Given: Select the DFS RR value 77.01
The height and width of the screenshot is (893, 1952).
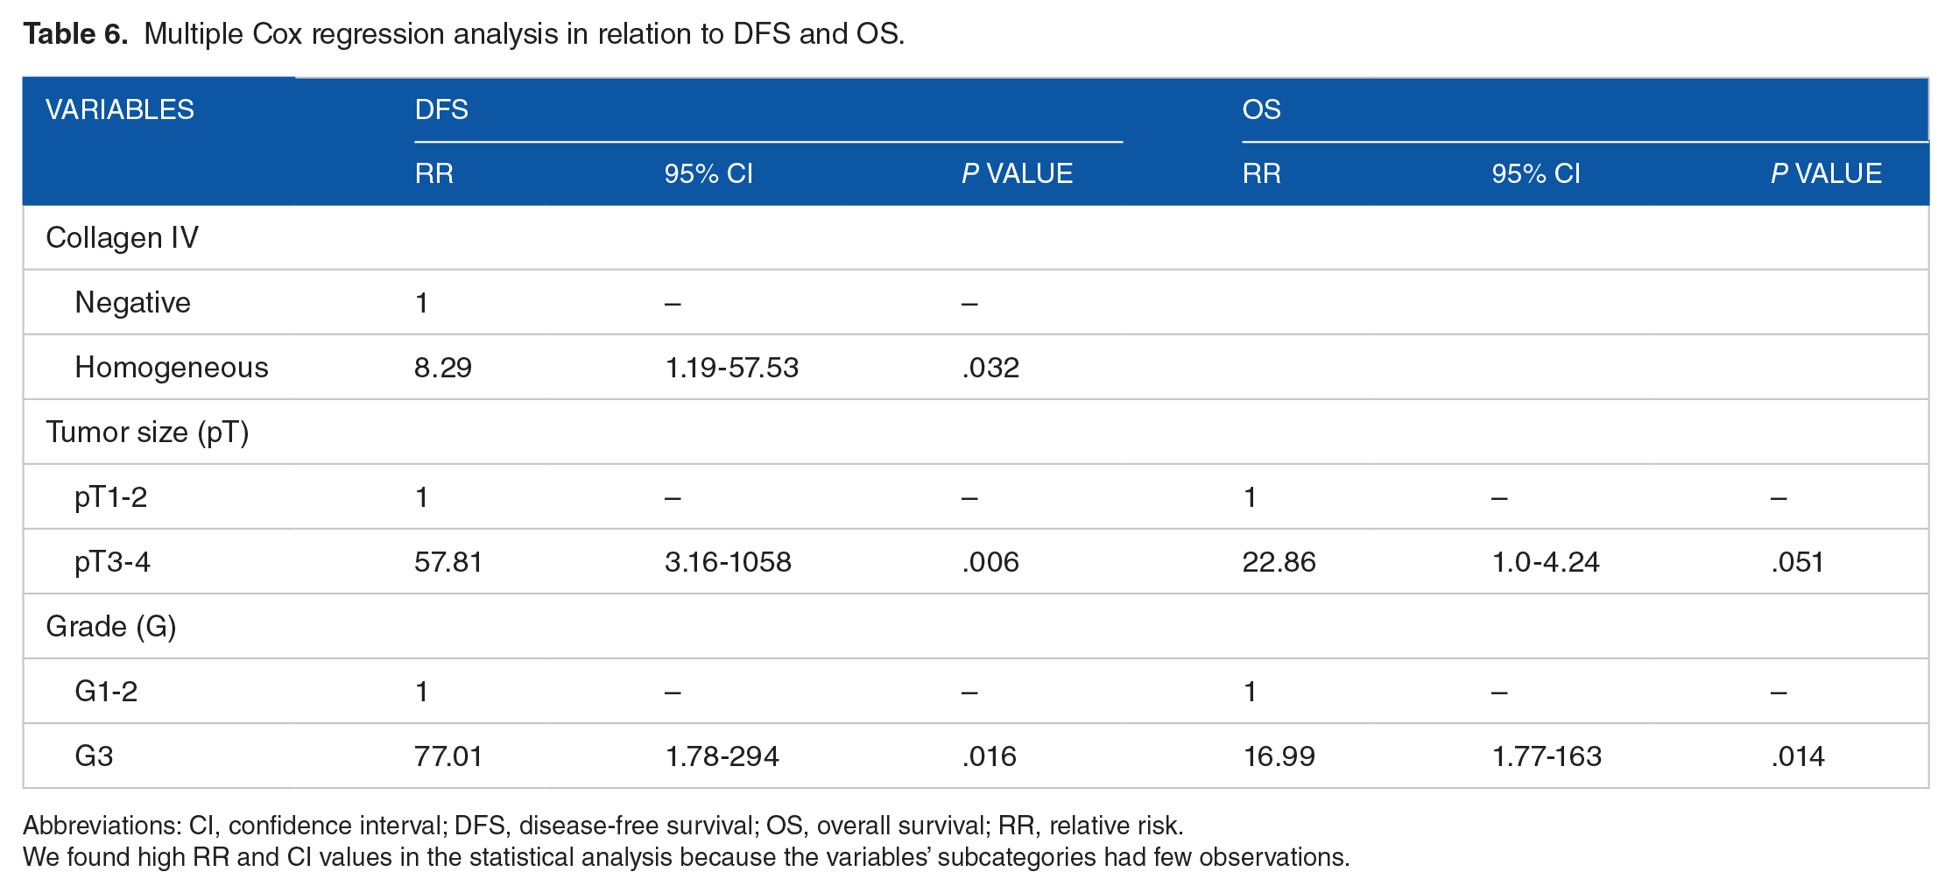Looking at the screenshot, I should [x=448, y=756].
